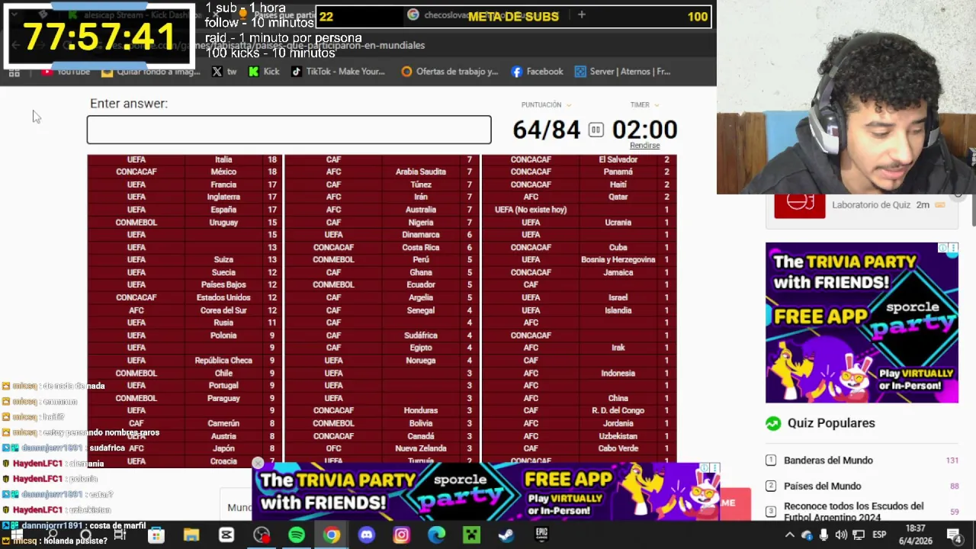Viewport: 976px width, 549px height.
Task: Click the 'Uruguay' cell
Action: coord(223,223)
